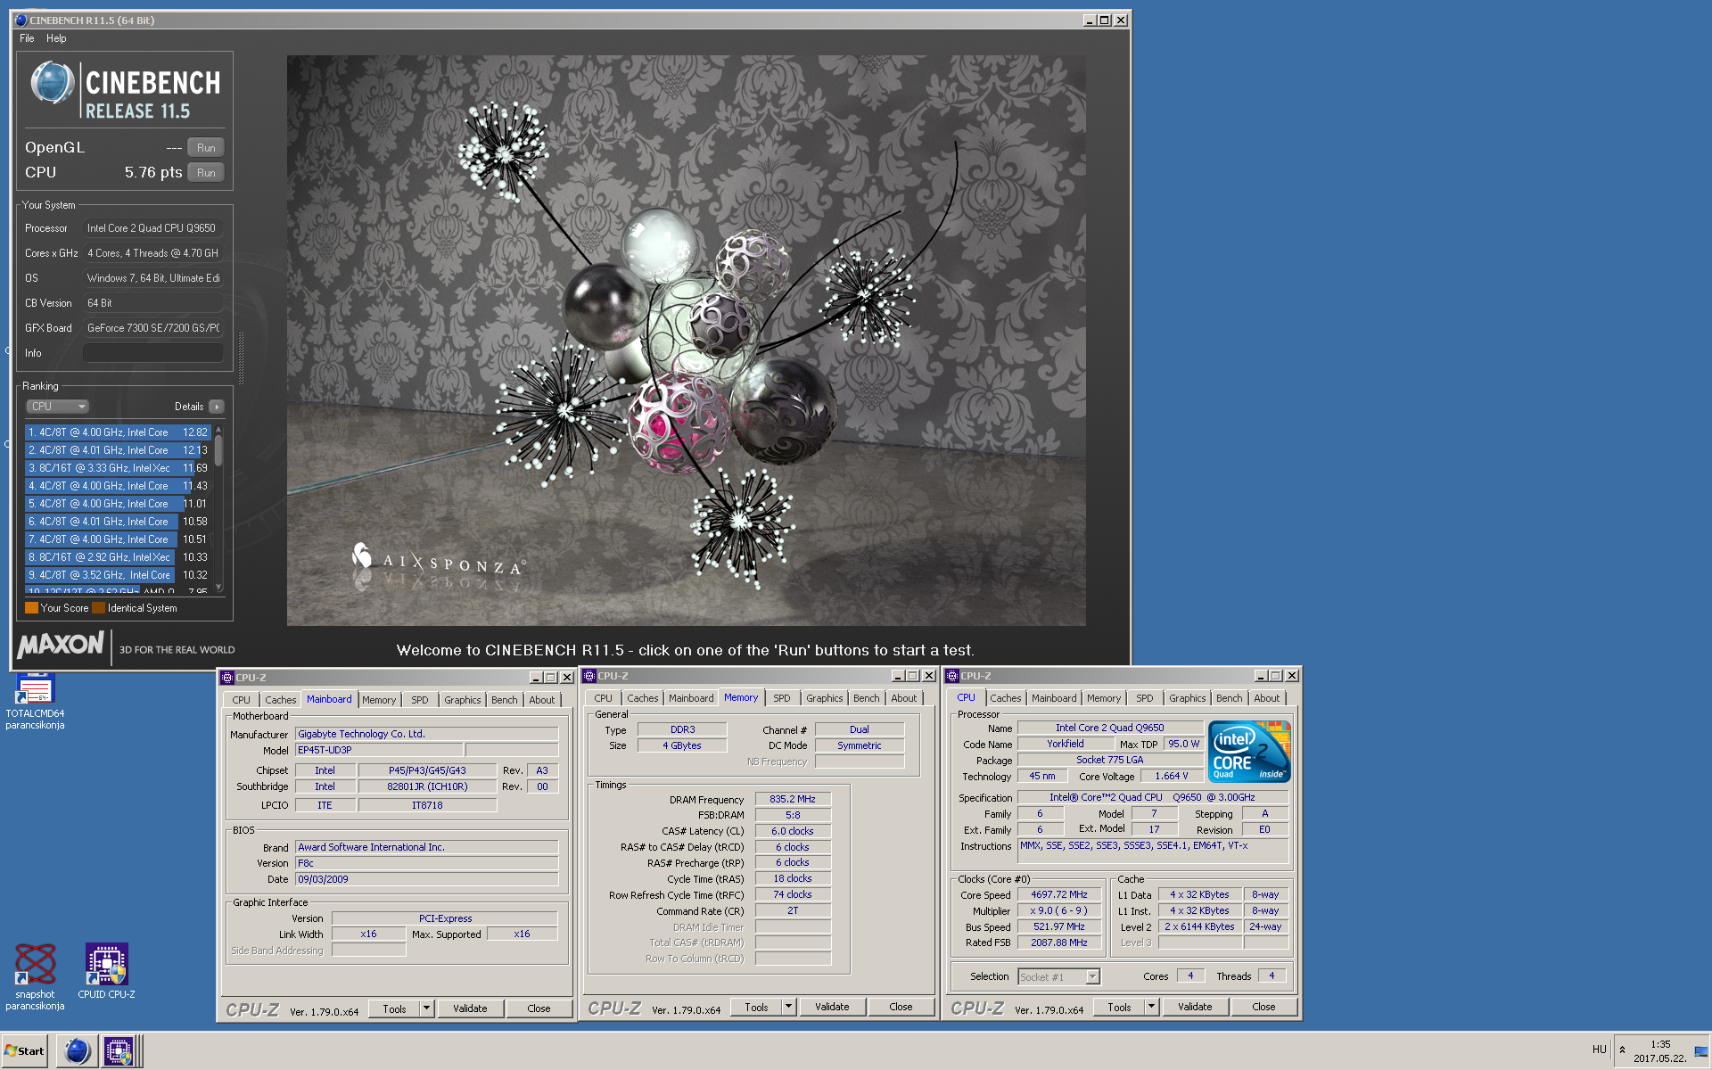This screenshot has height=1070, width=1712.
Task: Run the OpenGL benchmark
Action: [x=206, y=148]
